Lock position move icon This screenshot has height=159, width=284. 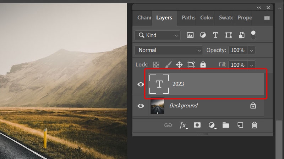179,65
